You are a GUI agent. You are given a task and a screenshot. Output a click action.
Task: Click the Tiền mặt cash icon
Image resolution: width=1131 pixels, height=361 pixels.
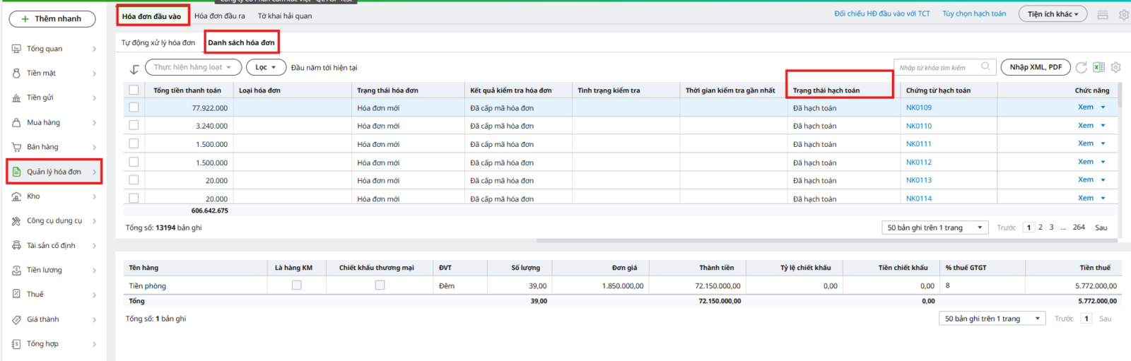coord(16,73)
